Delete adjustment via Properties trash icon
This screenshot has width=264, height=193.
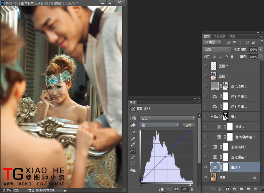192,189
